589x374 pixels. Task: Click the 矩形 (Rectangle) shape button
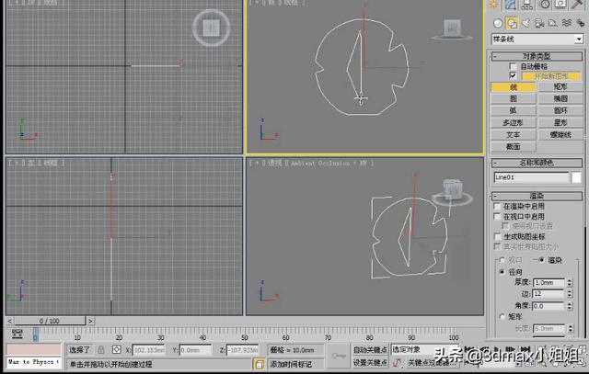[560, 87]
